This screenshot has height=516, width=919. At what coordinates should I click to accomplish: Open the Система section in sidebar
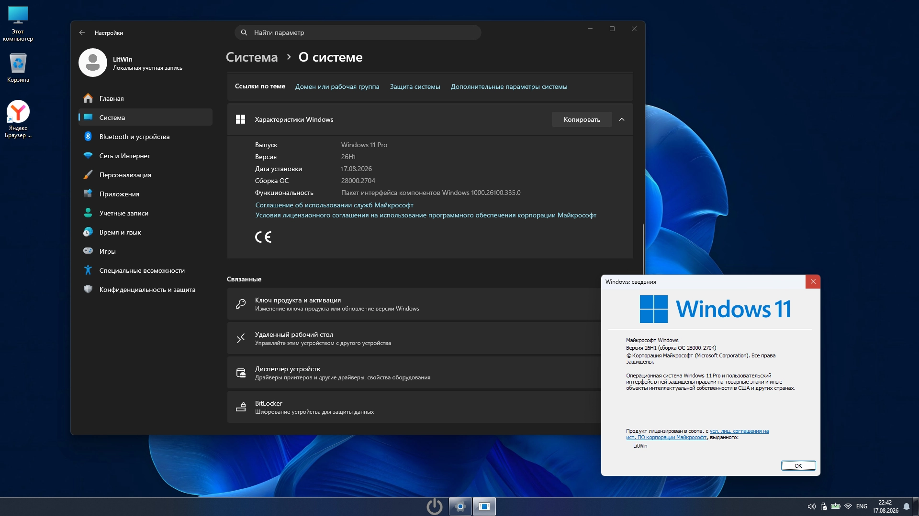(146, 118)
